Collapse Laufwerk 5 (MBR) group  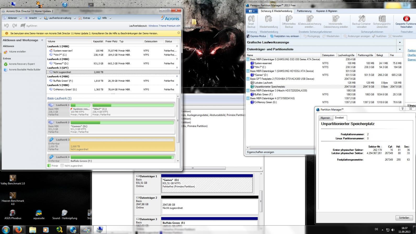[x=177, y=85]
